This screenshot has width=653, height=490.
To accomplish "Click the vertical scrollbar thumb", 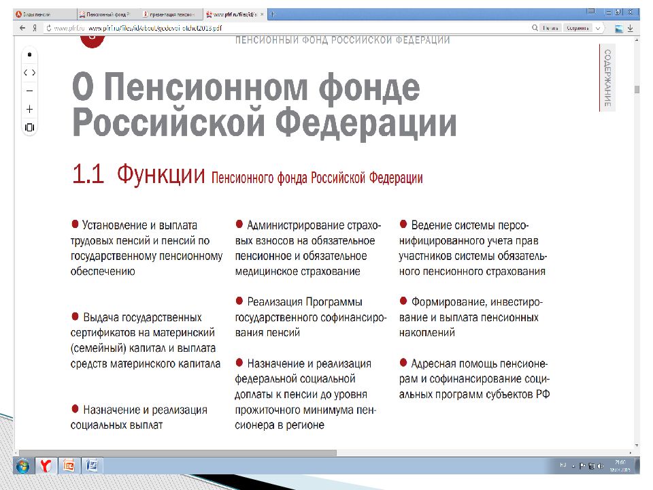I will 637,89.
